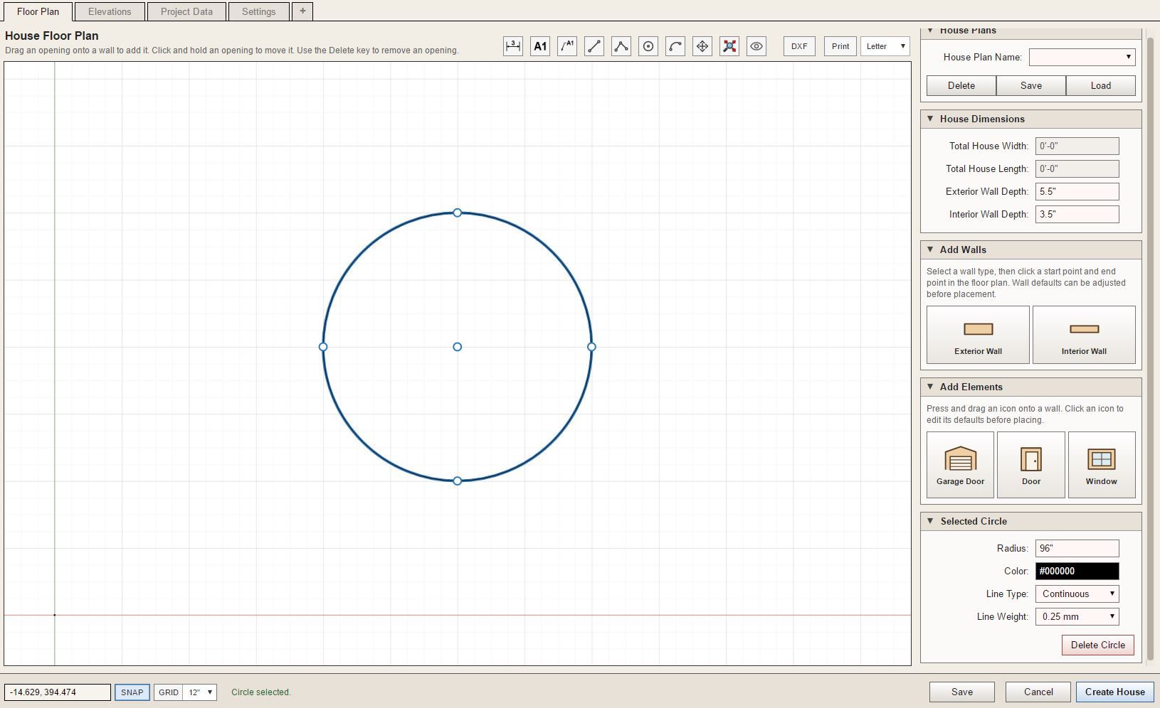
Task: Collapse the House Dimensions section
Action: pos(930,119)
